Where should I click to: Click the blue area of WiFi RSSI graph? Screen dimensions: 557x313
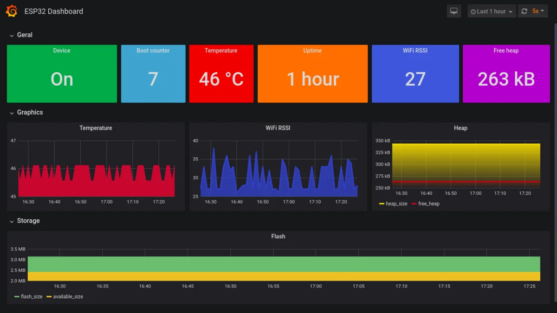tap(278, 192)
